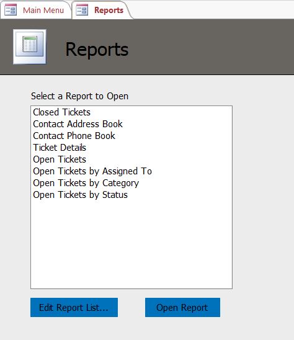The width and height of the screenshot is (294, 340).
Task: Choose Open Tickets by Assigned To
Action: [x=131, y=171]
